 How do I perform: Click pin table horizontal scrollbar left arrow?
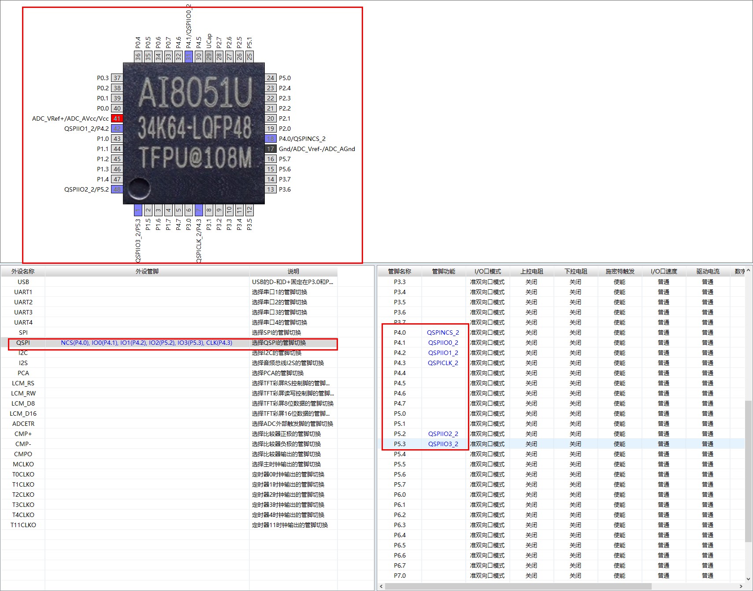pyautogui.click(x=381, y=587)
